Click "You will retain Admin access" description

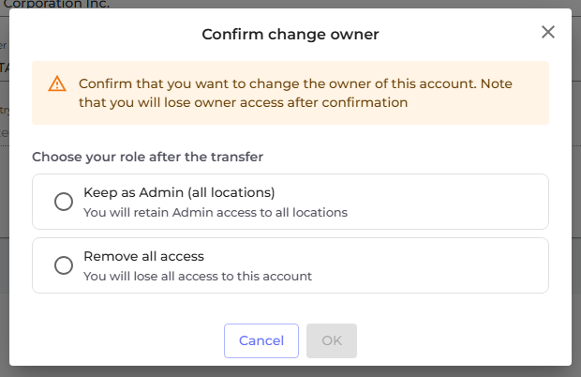pyautogui.click(x=216, y=212)
